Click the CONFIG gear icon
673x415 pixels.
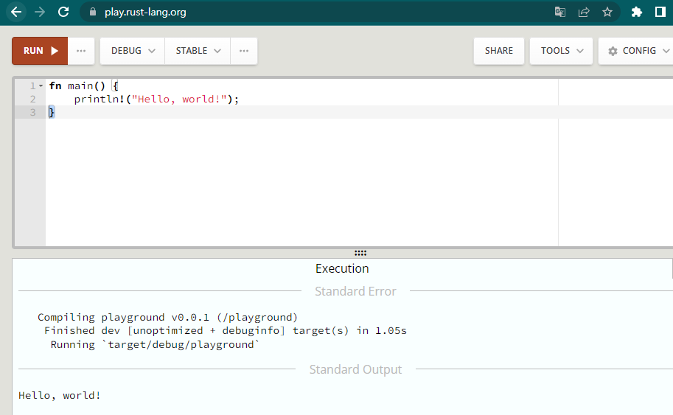(613, 51)
